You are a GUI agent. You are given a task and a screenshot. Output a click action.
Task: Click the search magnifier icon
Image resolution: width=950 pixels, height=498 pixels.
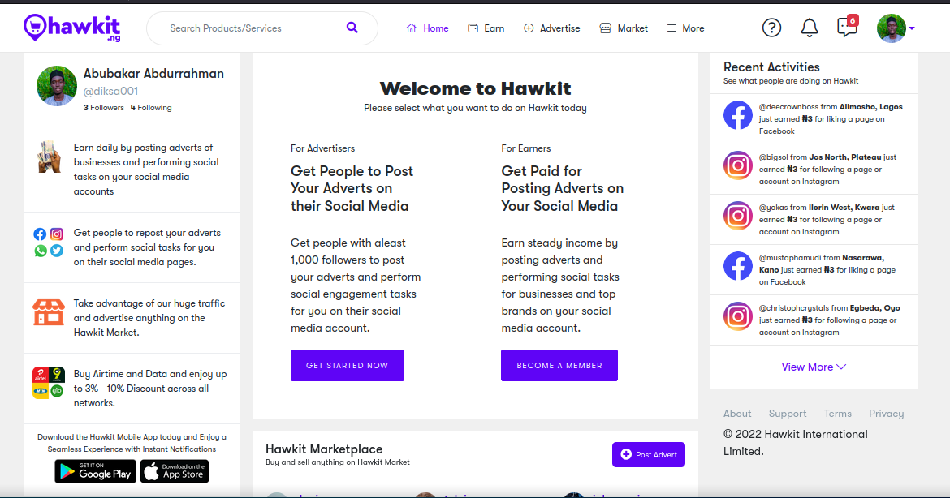[352, 28]
